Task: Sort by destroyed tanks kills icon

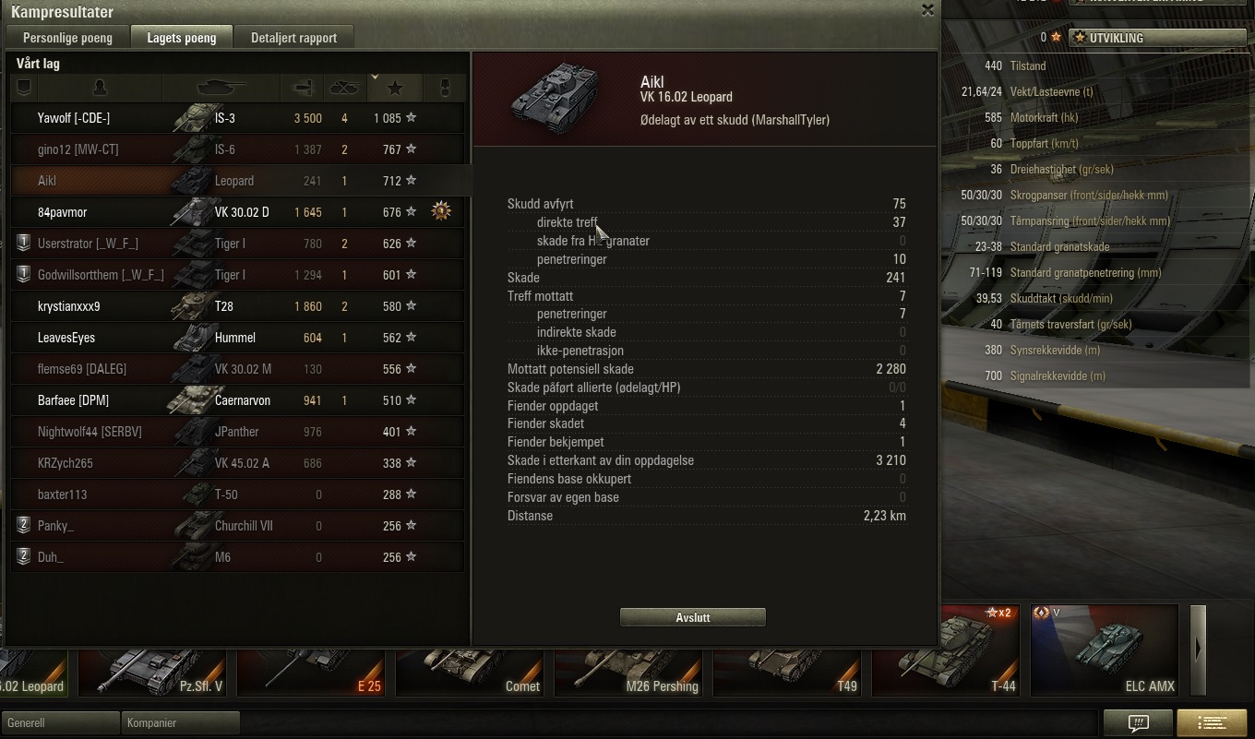Action: 345,88
